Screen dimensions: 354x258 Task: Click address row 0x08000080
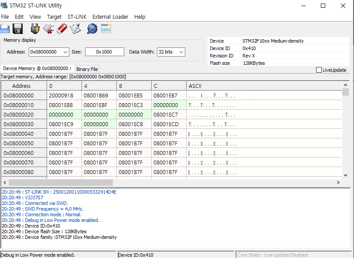24,172
